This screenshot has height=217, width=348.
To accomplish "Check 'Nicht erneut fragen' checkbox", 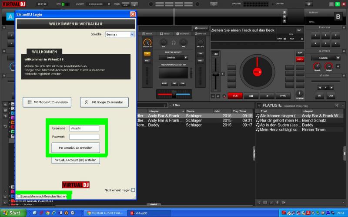I will coord(133,190).
